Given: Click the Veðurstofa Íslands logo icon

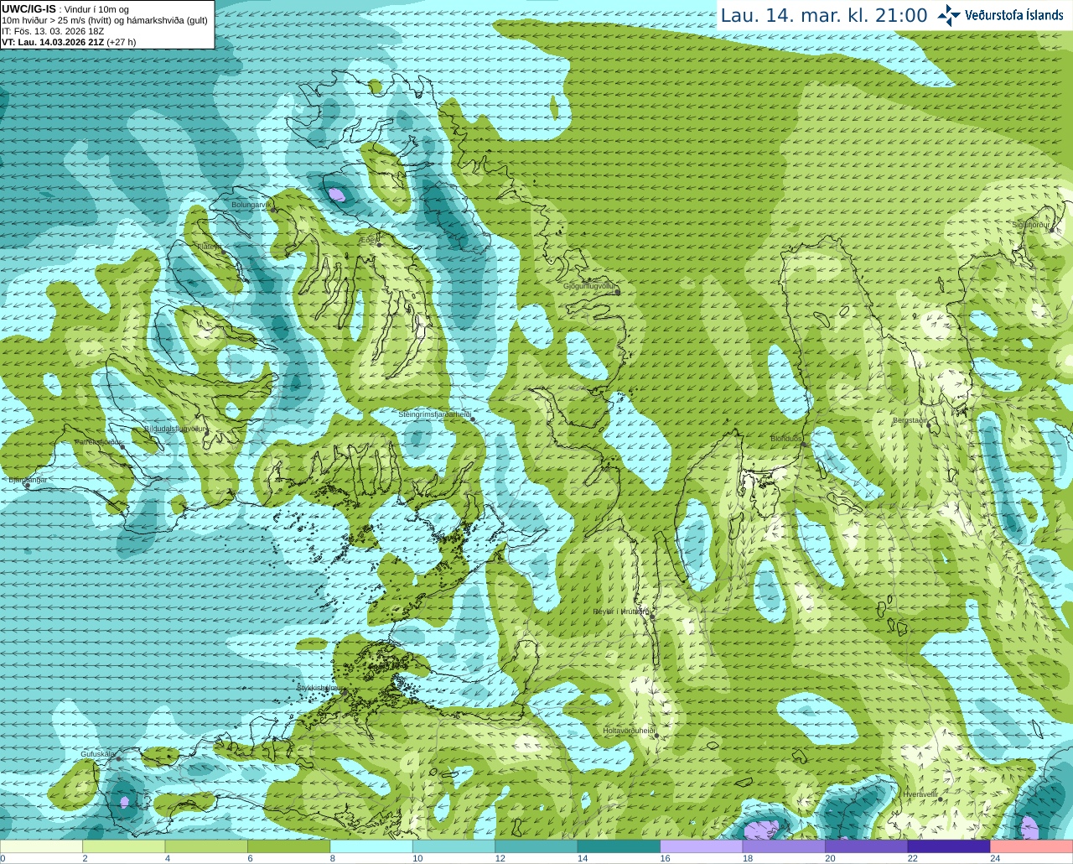Looking at the screenshot, I should [949, 15].
